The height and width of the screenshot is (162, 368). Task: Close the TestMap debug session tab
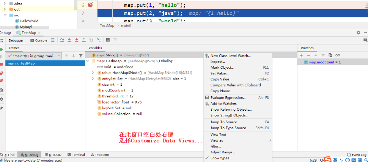click(39, 33)
